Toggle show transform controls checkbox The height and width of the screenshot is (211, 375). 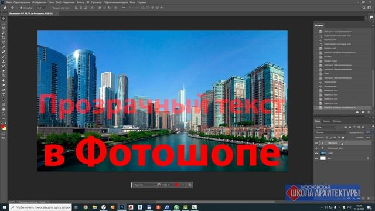click(x=50, y=8)
